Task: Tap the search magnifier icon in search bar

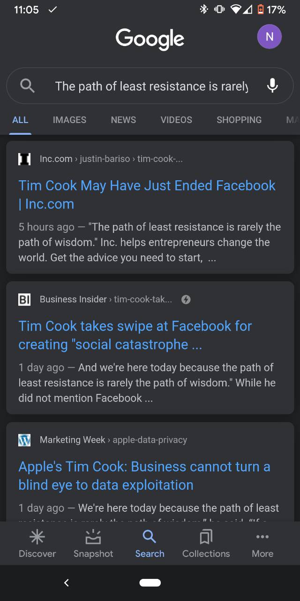Action: point(28,86)
